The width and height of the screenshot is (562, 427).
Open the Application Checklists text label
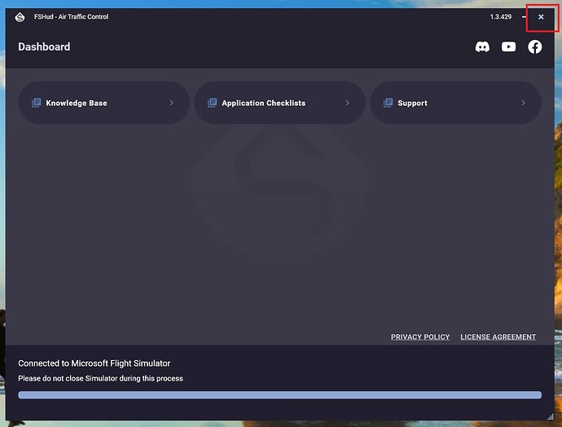pyautogui.click(x=263, y=103)
